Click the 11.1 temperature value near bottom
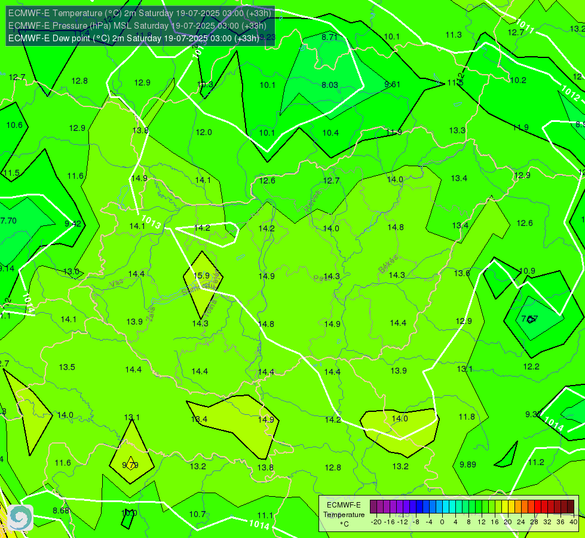This screenshot has width=585, height=538. click(x=265, y=515)
